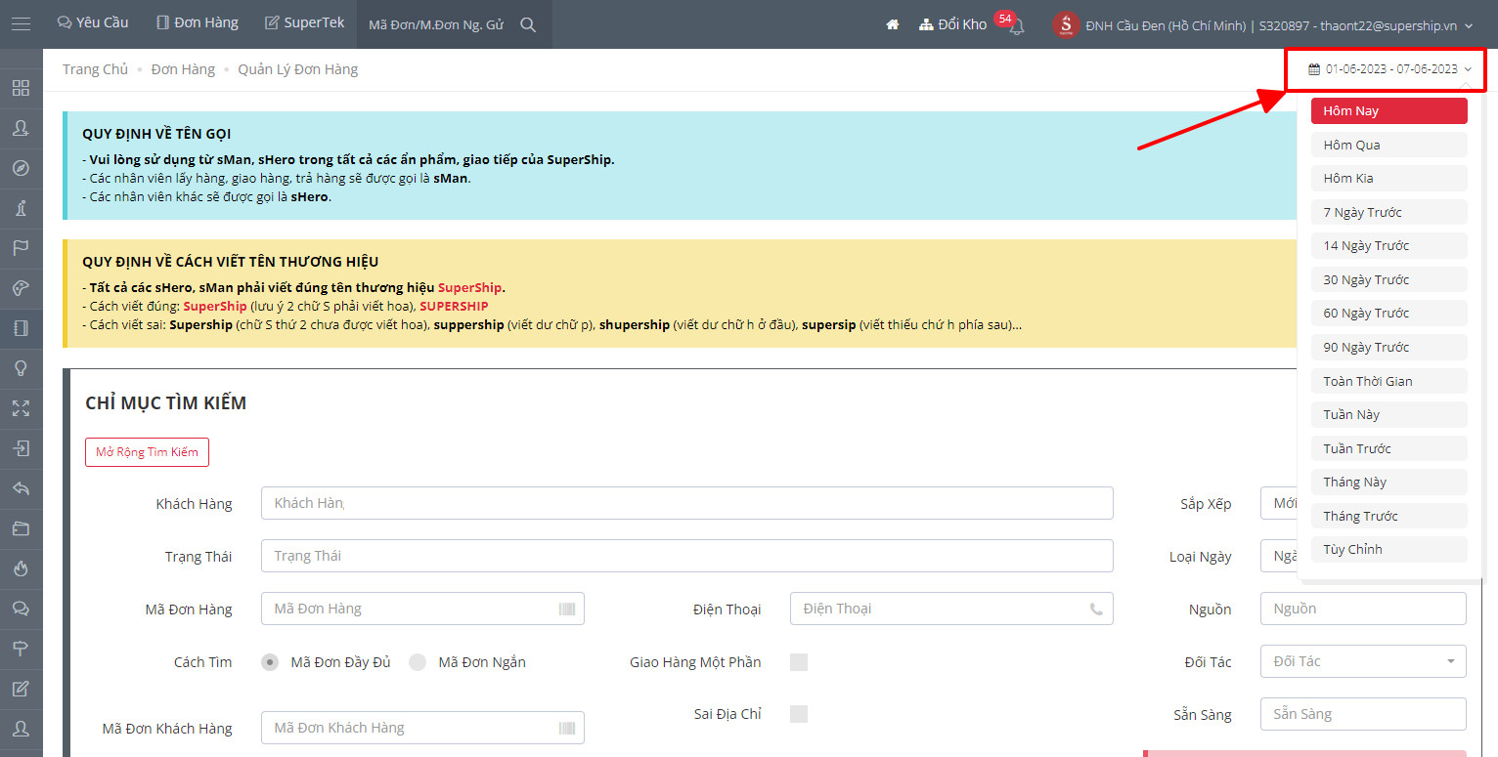The image size is (1498, 757).
Task: Select the highlighted notebook icon in the sidebar
Action: 21,328
